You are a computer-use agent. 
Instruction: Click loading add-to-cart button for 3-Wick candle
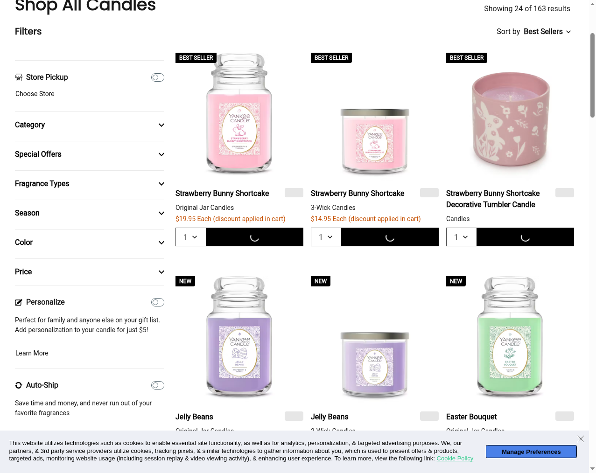pyautogui.click(x=390, y=237)
